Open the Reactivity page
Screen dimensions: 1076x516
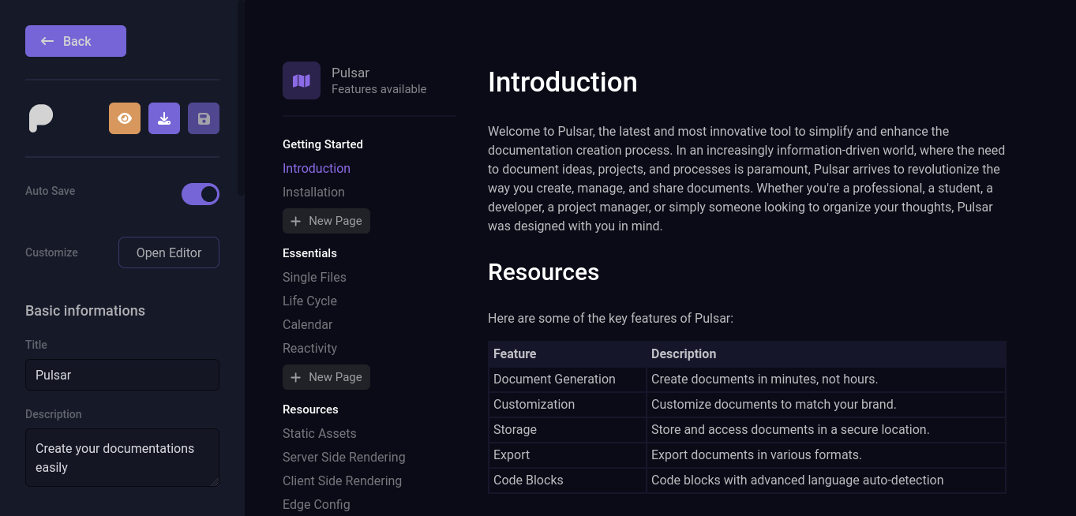(x=309, y=348)
